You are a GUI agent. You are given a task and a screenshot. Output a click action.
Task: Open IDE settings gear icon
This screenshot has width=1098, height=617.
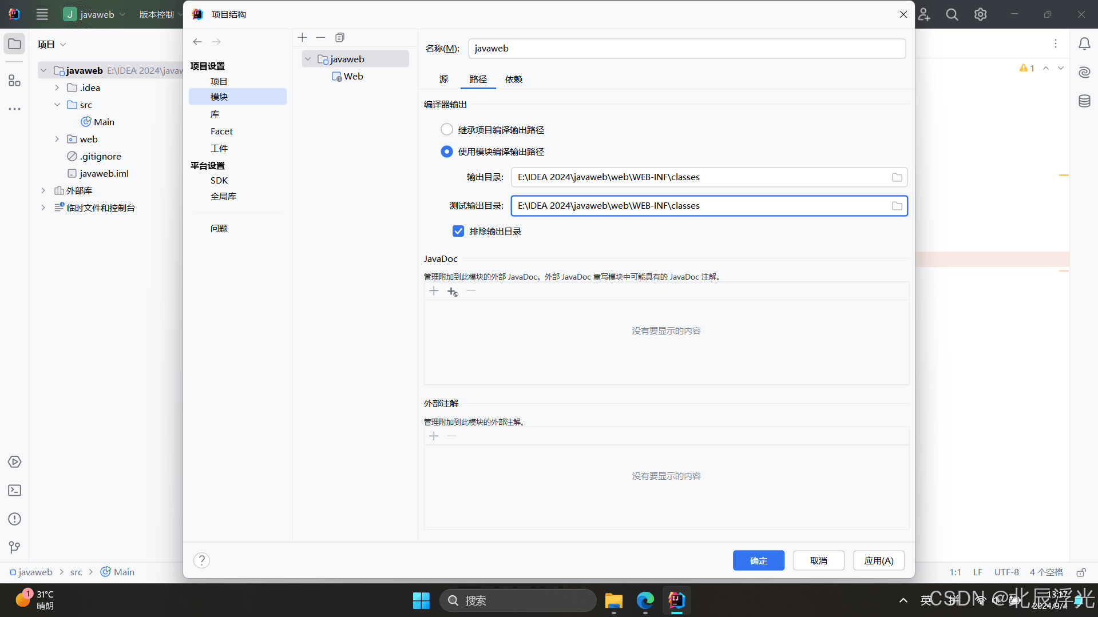pyautogui.click(x=980, y=14)
